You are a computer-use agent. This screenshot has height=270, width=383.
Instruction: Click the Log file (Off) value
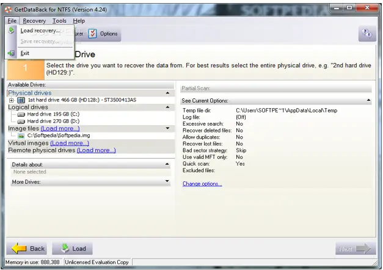[241, 117]
